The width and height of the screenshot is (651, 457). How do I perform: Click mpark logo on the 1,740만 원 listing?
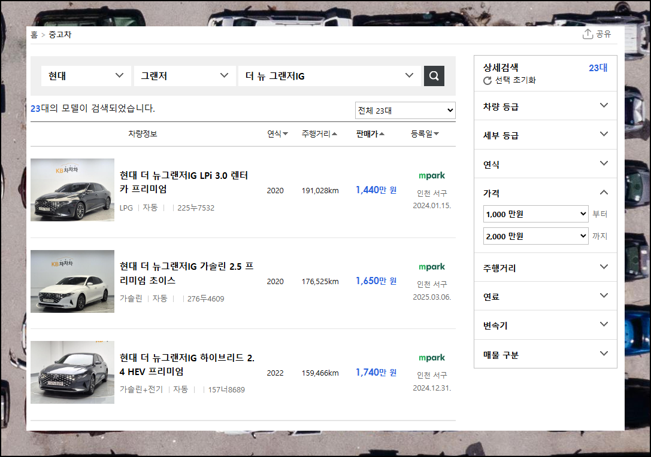coord(432,358)
